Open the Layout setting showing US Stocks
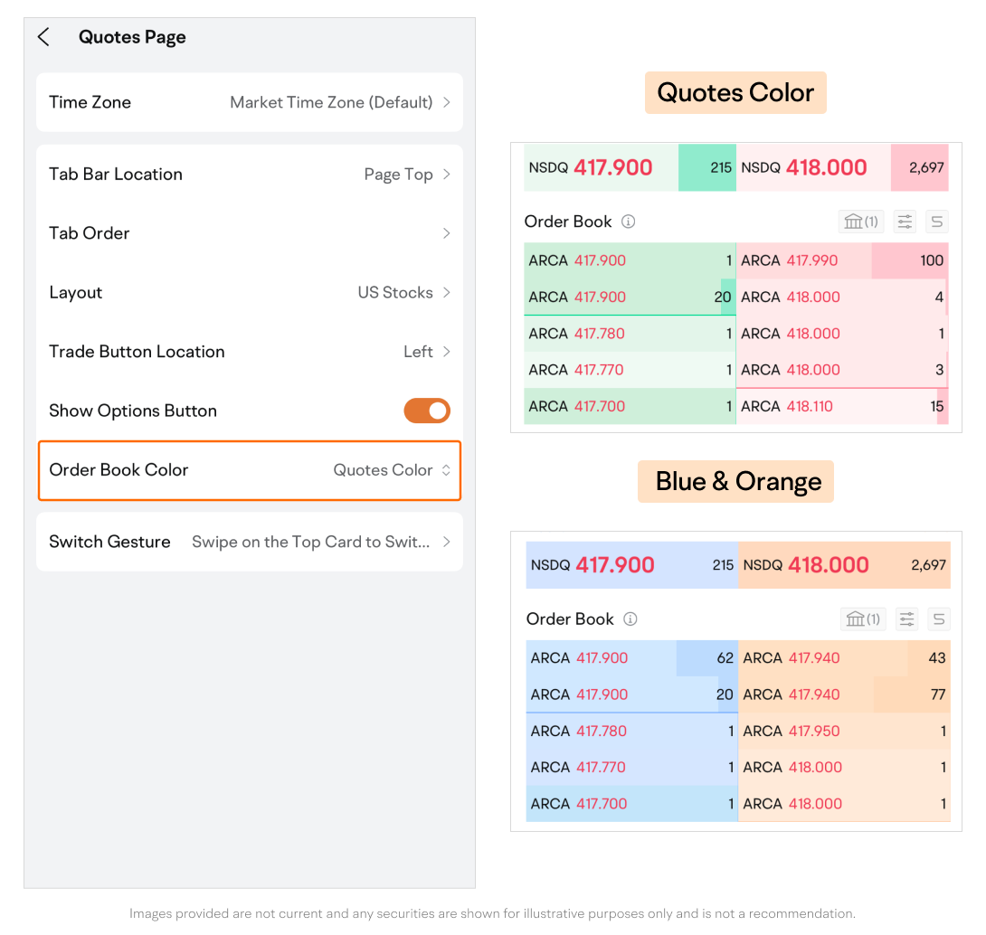986x935 pixels. point(249,293)
